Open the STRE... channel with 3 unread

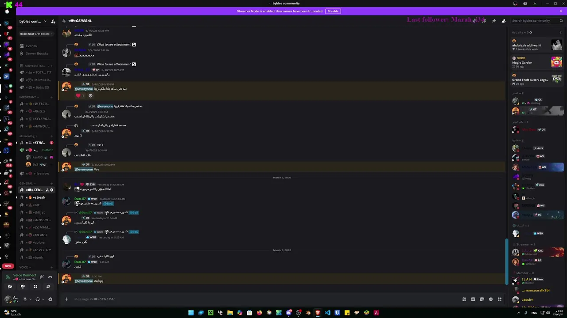[x=36, y=143]
